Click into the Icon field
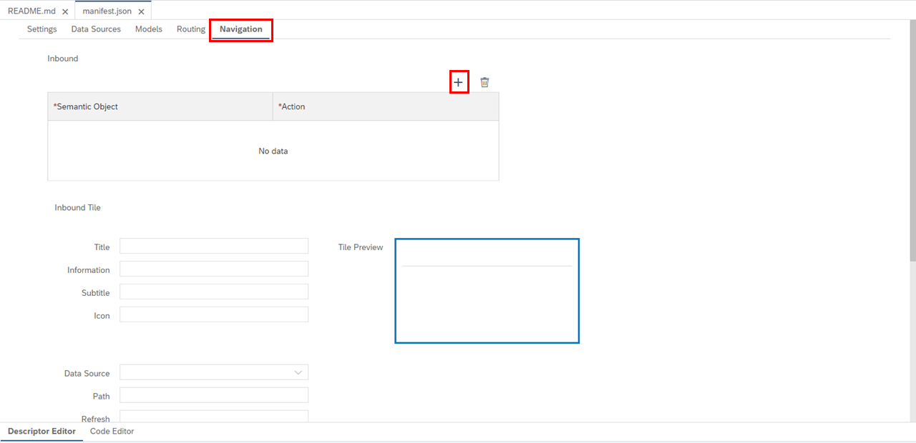Screen dimensions: 916x443 tap(214, 314)
